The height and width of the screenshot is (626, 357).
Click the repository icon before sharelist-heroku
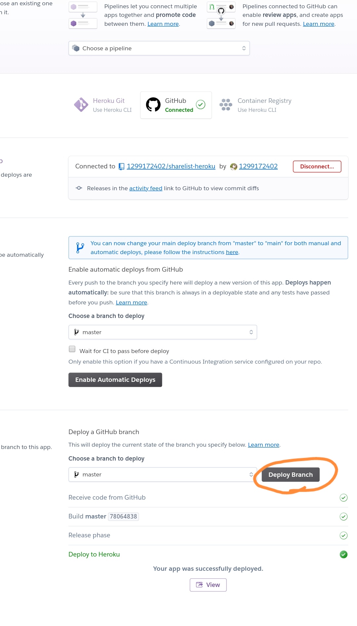[122, 166]
